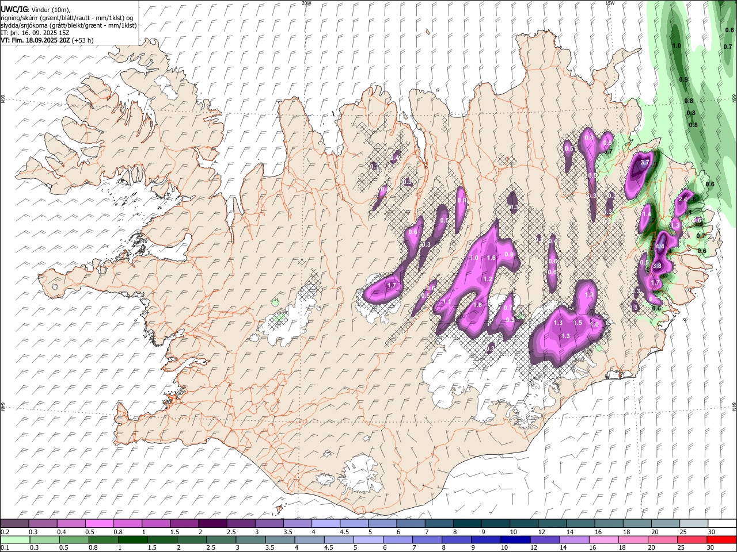Click the '1.2' precipitation value on the map
Viewport: 737px width, 552px height.
[x=488, y=279]
